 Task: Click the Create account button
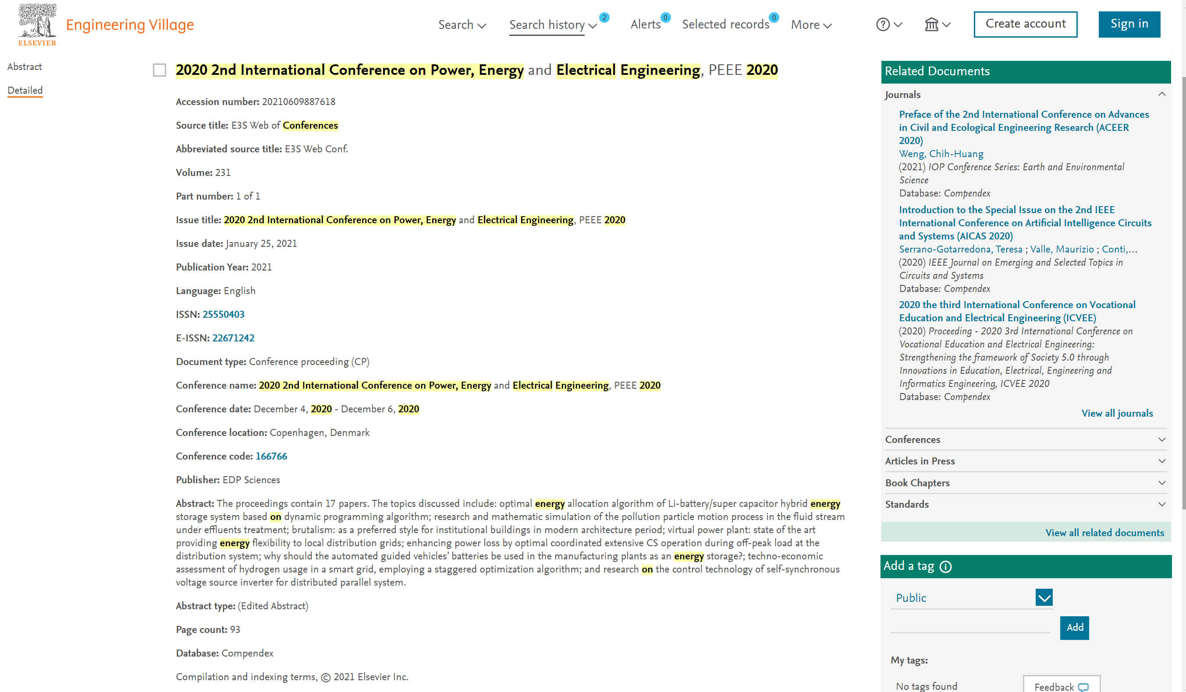1025,24
